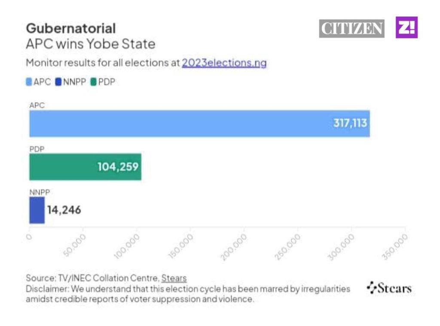Screen dimensions: 440x326
Task: Open the 2023elections.ng link
Action: pos(224,63)
